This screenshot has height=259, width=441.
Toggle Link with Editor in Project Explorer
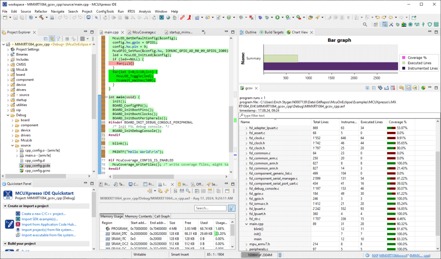pos(52,39)
